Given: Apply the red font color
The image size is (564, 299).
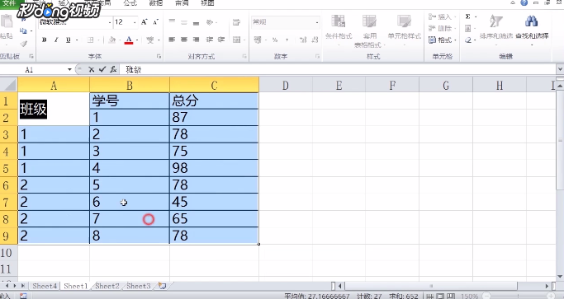Looking at the screenshot, I should pos(129,40).
